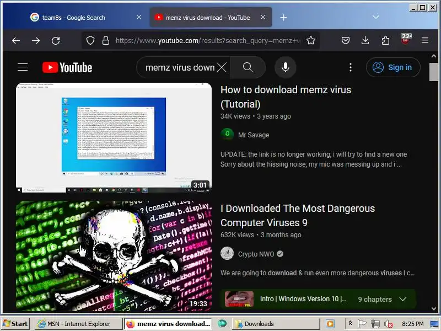441x331 pixels.
Task: Go to YouTube home via the logo
Action: 67,67
